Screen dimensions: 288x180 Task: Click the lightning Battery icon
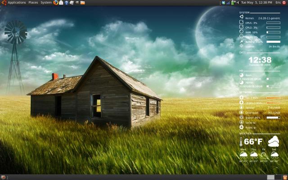(x=241, y=41)
